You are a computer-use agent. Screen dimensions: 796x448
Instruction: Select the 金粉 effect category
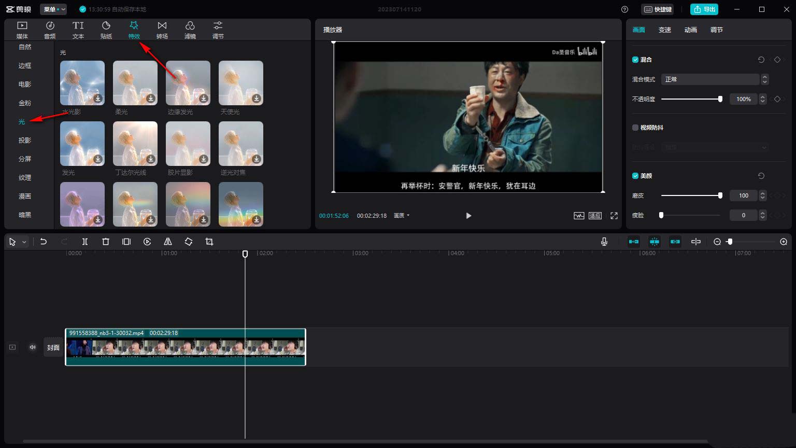pyautogui.click(x=25, y=103)
